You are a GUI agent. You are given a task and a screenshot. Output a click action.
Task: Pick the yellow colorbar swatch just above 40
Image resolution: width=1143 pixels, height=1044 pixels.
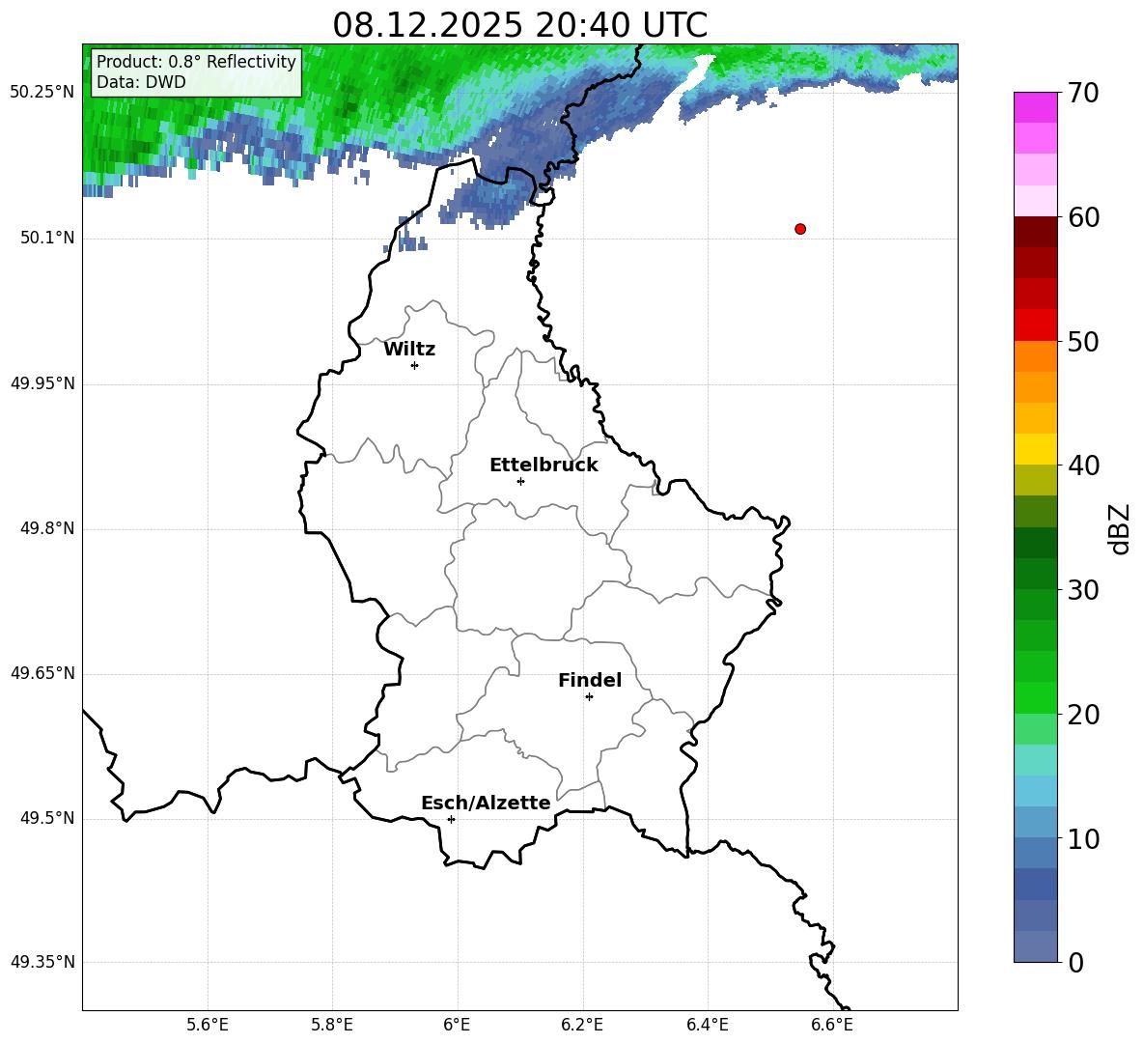[1035, 449]
